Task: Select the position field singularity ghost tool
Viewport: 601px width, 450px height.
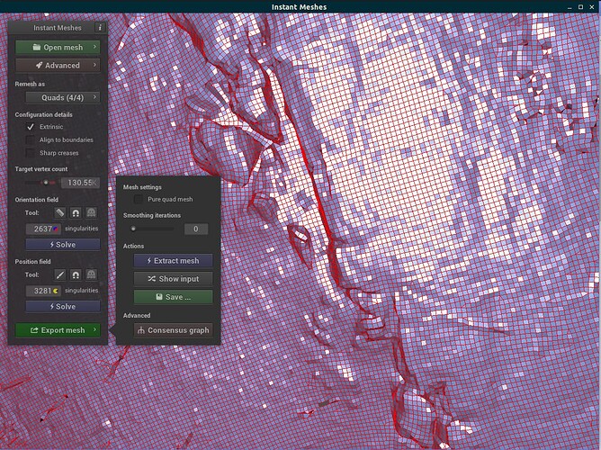Action: (91, 274)
